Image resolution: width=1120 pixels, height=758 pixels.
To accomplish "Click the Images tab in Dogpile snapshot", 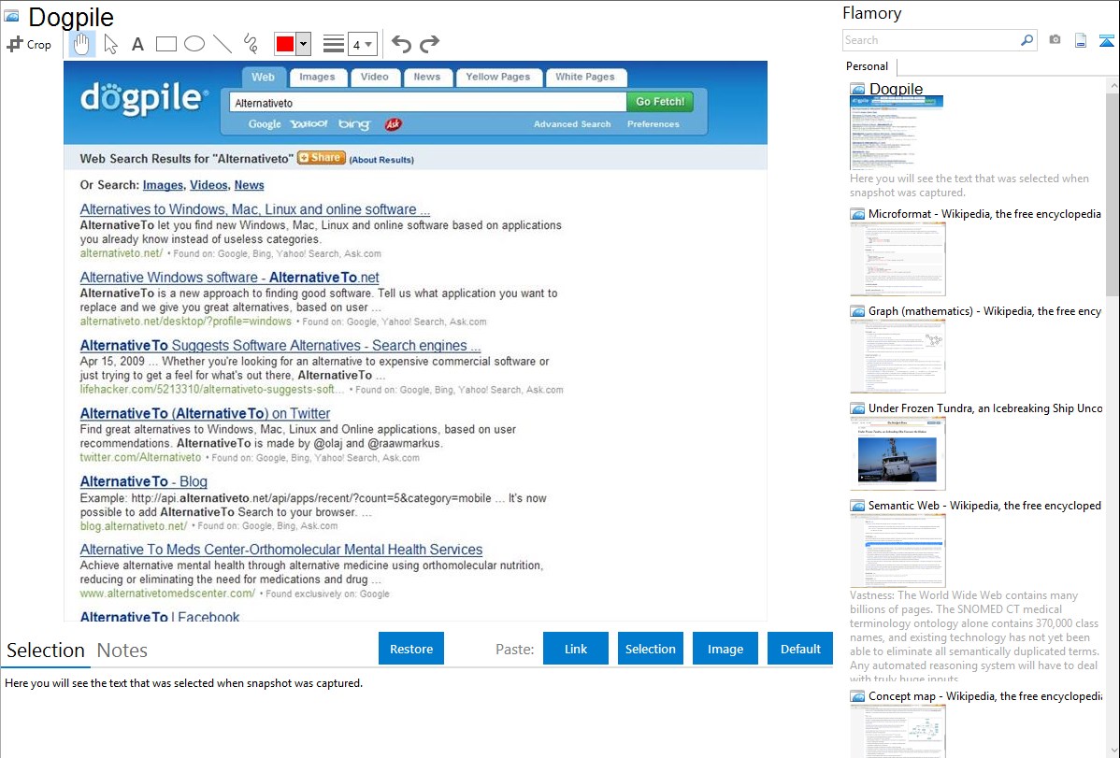I will pyautogui.click(x=317, y=77).
